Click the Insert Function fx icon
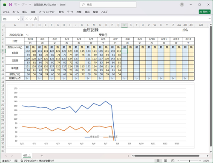 [x=35, y=19]
